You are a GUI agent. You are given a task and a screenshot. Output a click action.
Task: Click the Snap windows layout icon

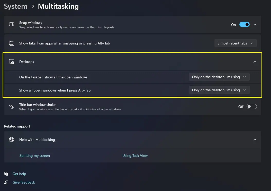click(12, 24)
